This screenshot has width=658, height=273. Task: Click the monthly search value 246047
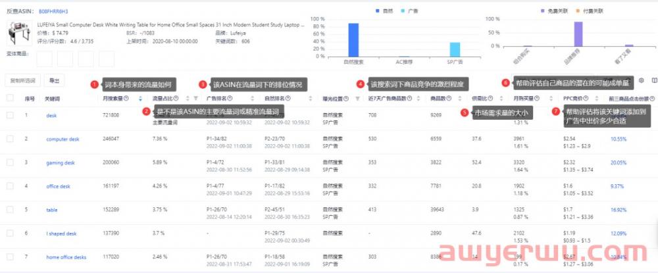click(111, 139)
